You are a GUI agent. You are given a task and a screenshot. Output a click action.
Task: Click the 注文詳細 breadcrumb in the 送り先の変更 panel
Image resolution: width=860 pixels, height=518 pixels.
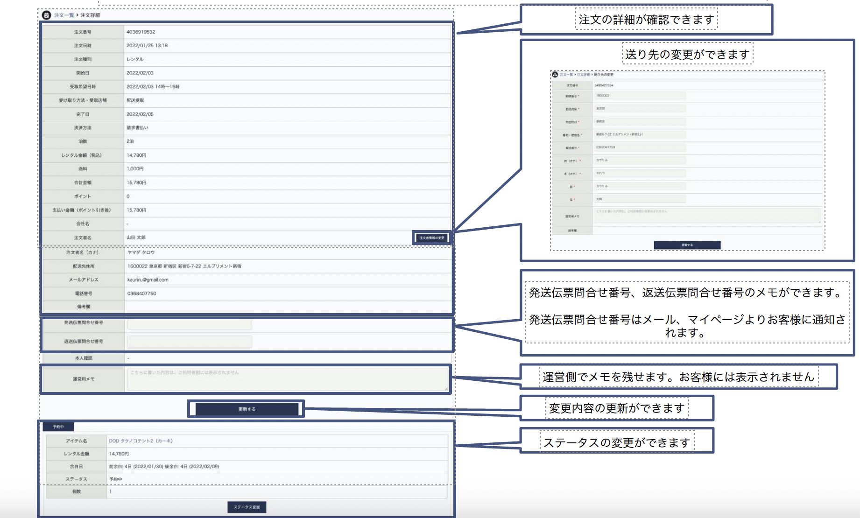pos(583,75)
